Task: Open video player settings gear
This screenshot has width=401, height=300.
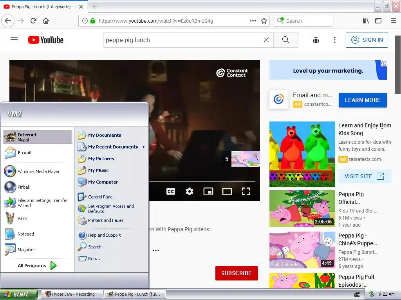Action: click(x=190, y=191)
